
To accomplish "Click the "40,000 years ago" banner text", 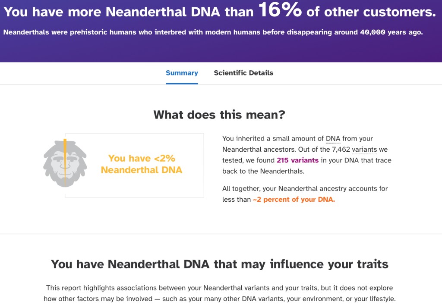I will point(391,32).
